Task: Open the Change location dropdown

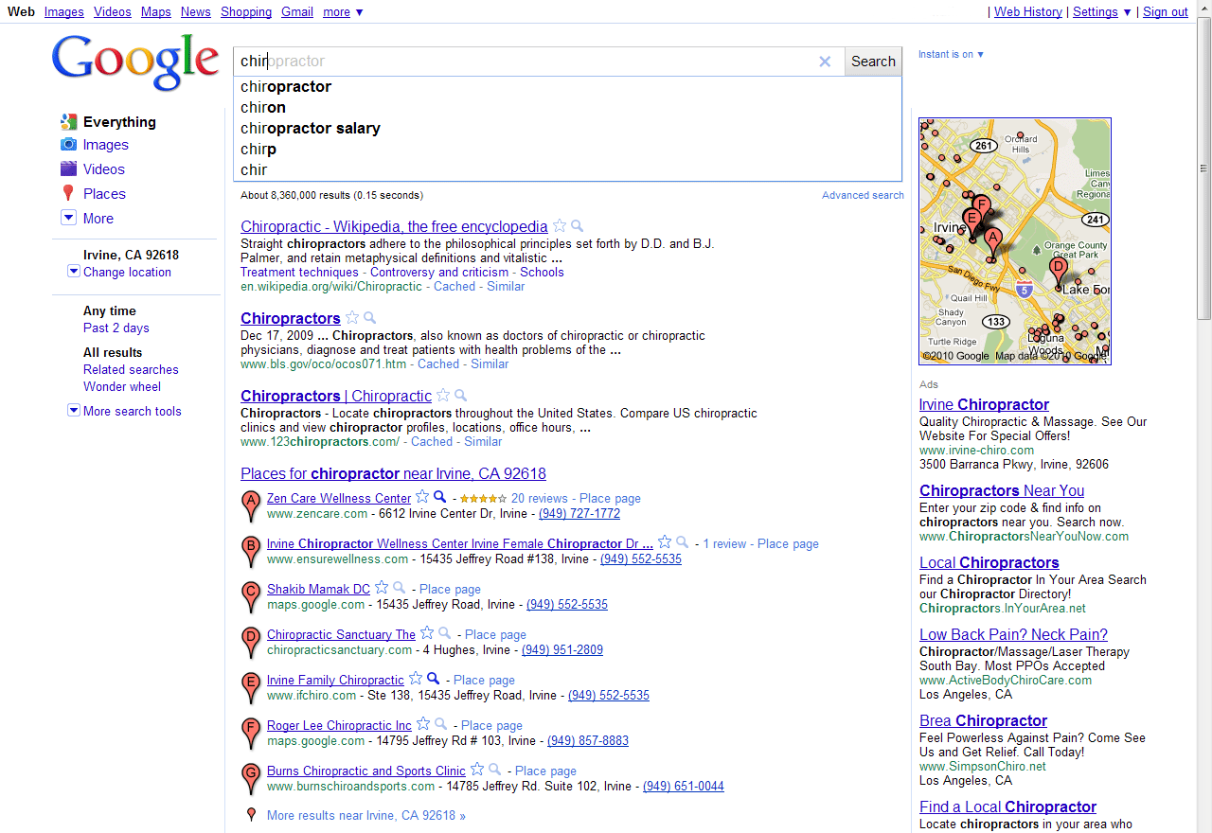Action: coord(74,272)
